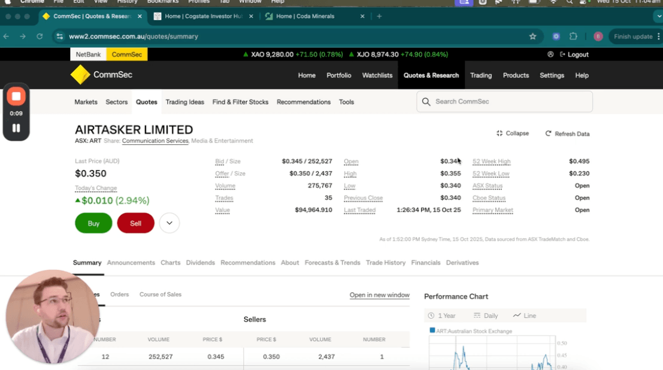
Task: Click the blue ART chart legend swatch
Action: (x=432, y=330)
